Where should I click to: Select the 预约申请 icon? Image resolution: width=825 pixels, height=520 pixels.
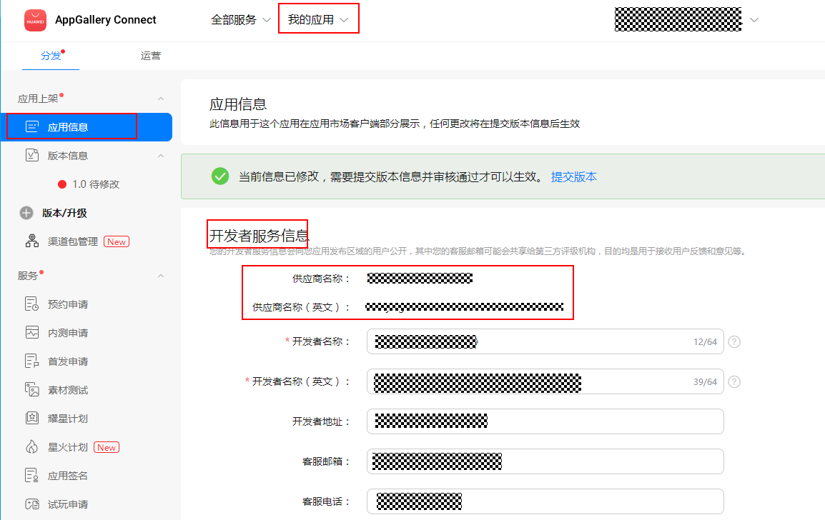(x=32, y=304)
